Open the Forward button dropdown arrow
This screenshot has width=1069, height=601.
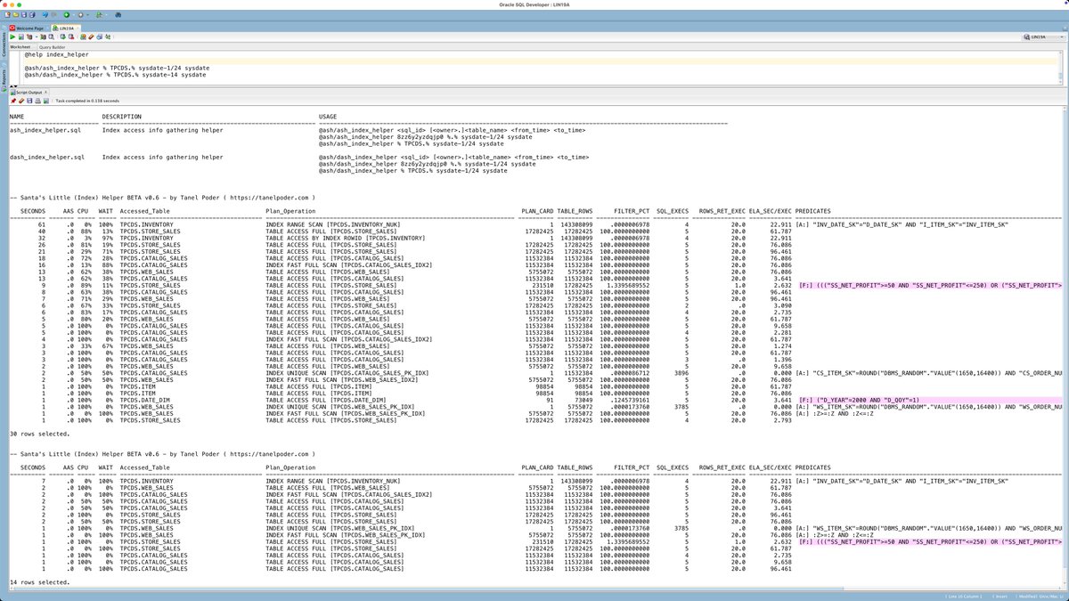87,15
